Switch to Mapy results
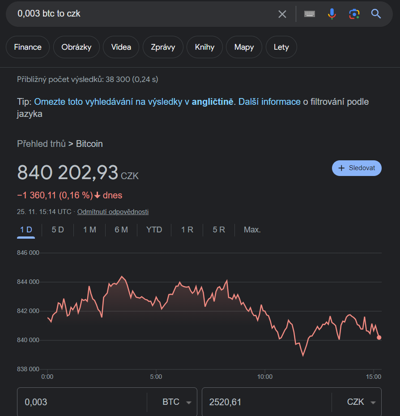This screenshot has width=400, height=416. (x=244, y=47)
